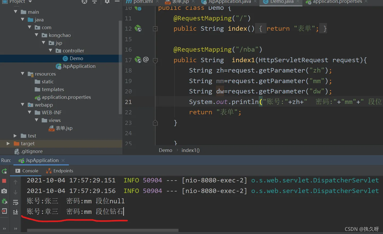Click the Spring bean gutter icon at line 10
This screenshot has width=383, height=234.
point(138,8)
